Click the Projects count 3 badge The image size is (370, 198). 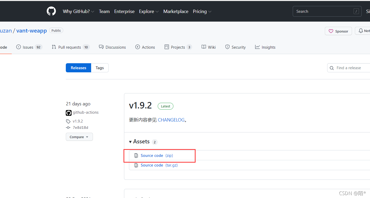(189, 47)
